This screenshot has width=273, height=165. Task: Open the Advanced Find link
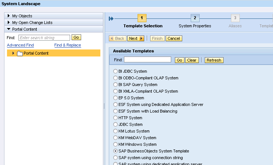(x=20, y=45)
